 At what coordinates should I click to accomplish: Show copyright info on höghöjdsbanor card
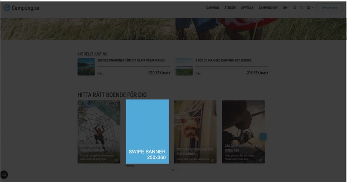click(x=116, y=160)
